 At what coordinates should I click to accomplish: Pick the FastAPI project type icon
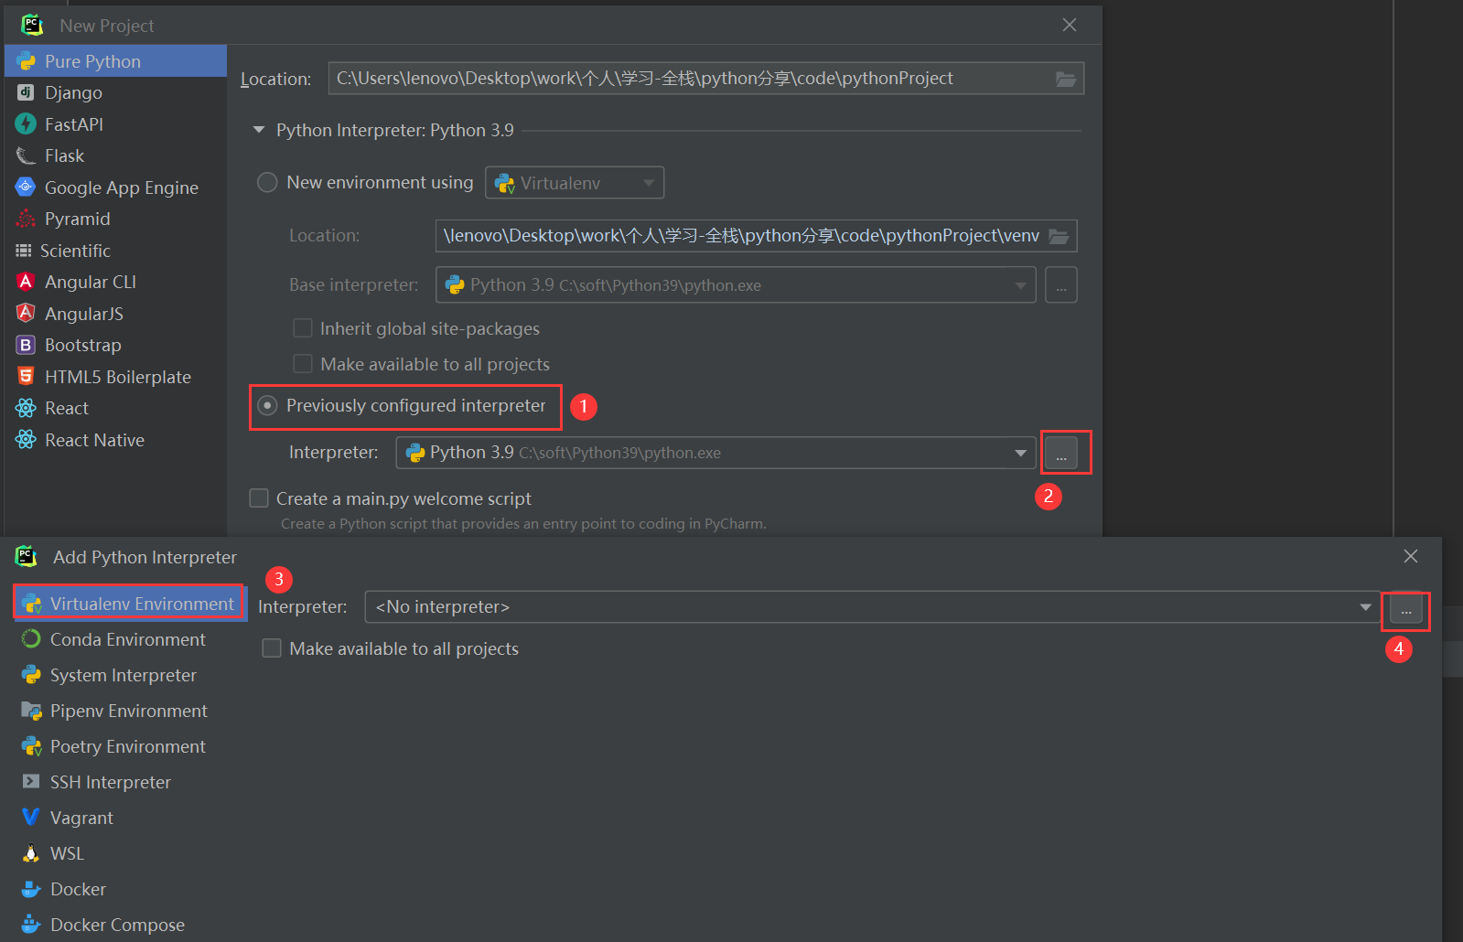(26, 124)
